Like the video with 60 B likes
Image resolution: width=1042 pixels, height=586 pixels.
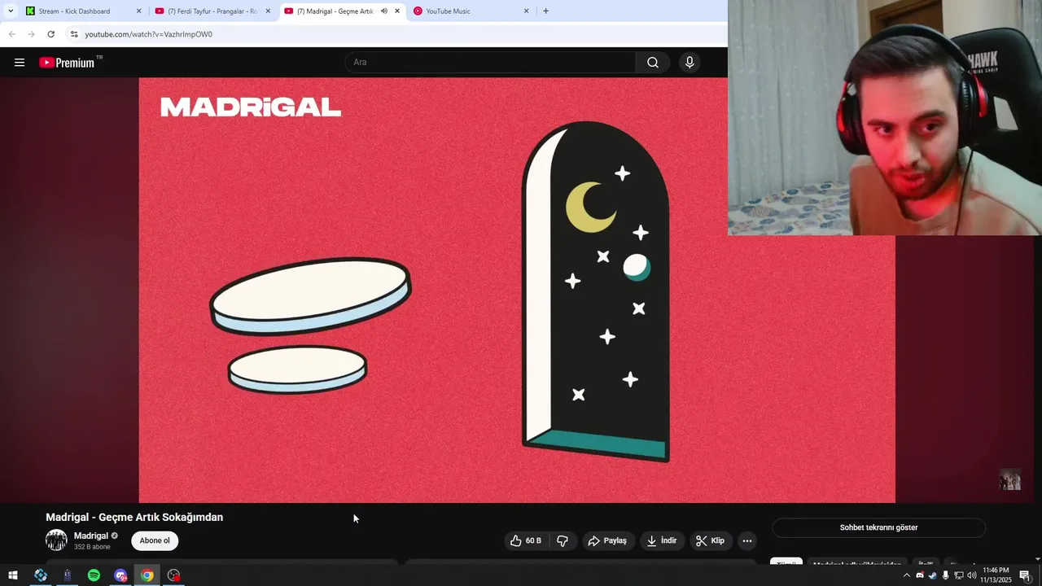pos(525,540)
